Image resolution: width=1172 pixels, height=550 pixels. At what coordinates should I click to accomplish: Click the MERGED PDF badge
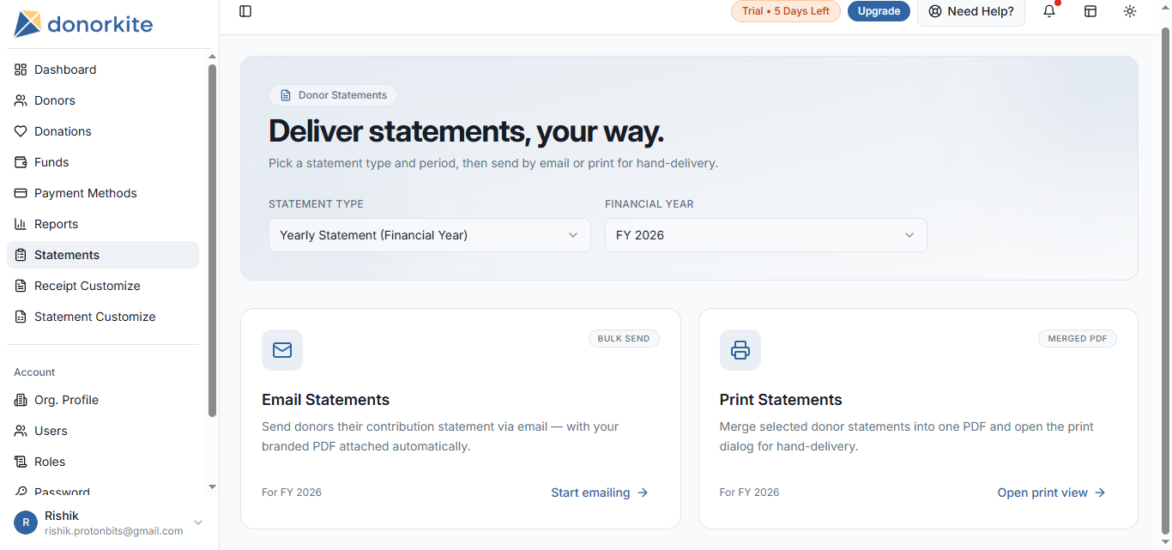(1077, 338)
